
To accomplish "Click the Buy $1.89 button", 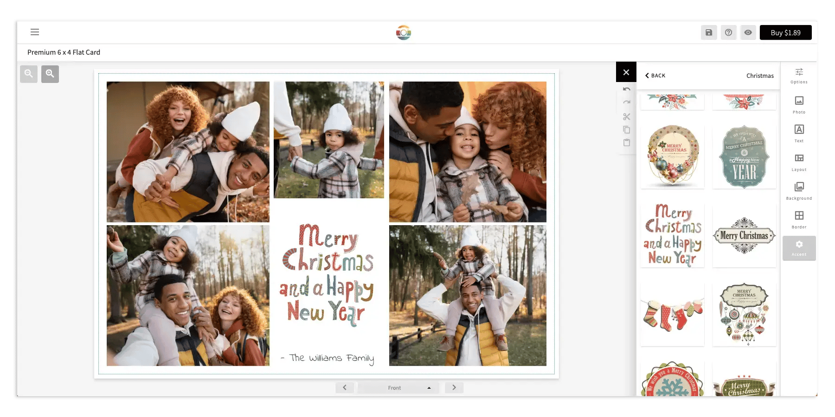I will tap(785, 32).
